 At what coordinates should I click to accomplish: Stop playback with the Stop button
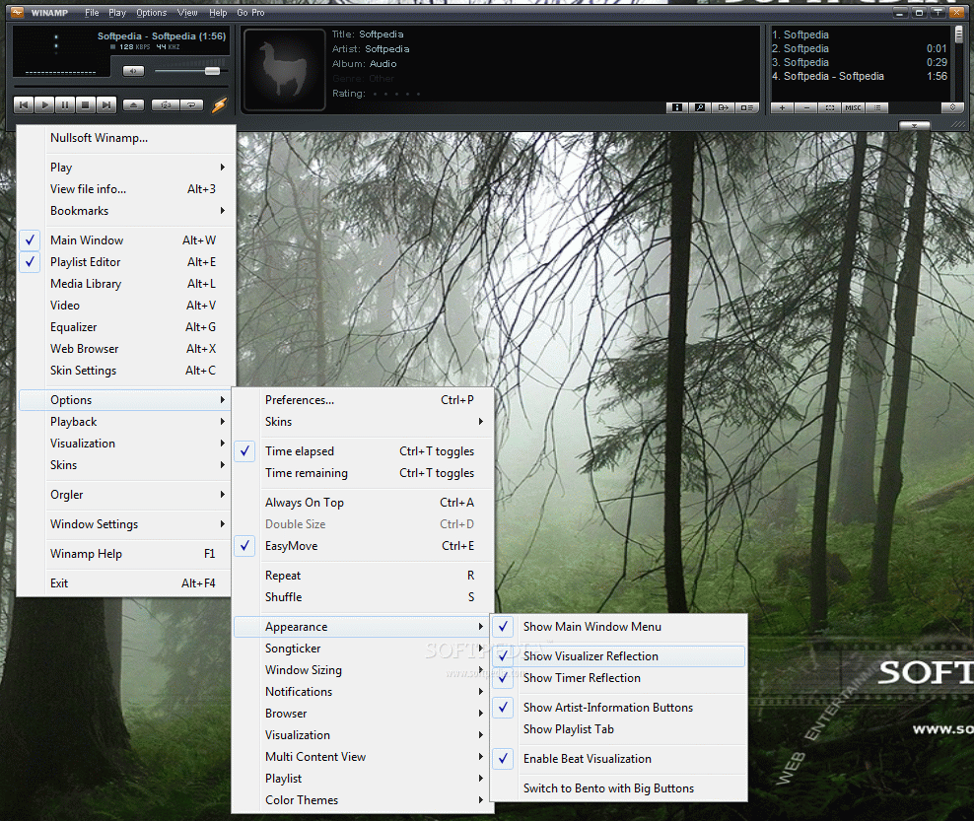tap(85, 104)
